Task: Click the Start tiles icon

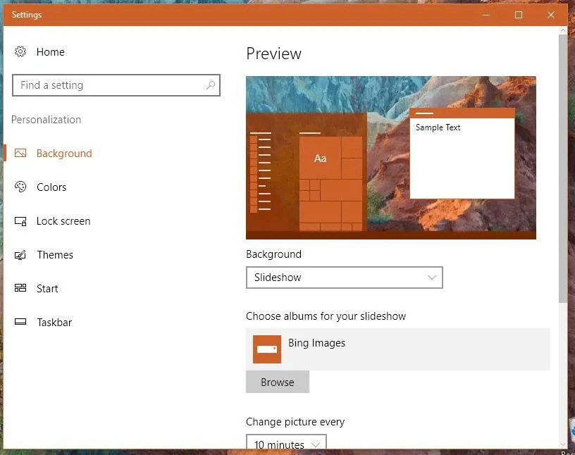Action: [x=20, y=288]
